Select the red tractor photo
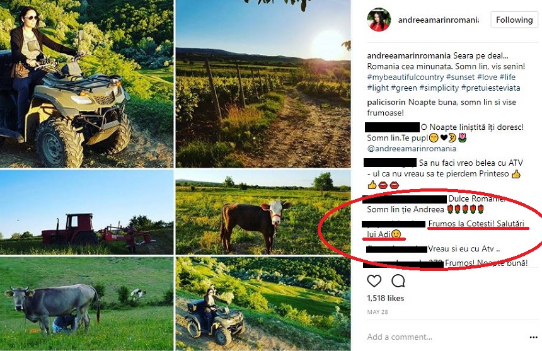 click(x=86, y=212)
